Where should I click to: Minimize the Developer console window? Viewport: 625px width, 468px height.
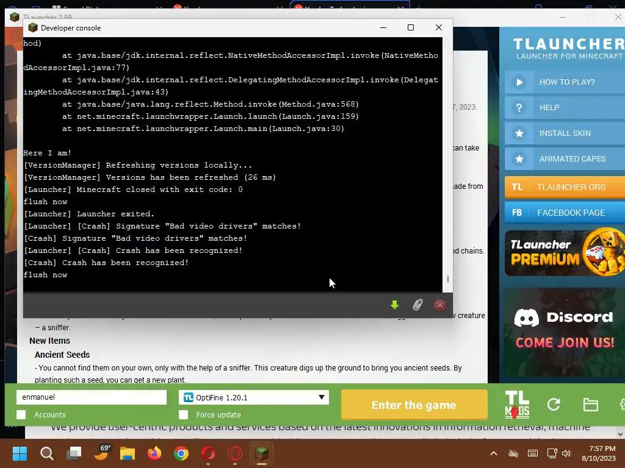tap(383, 27)
